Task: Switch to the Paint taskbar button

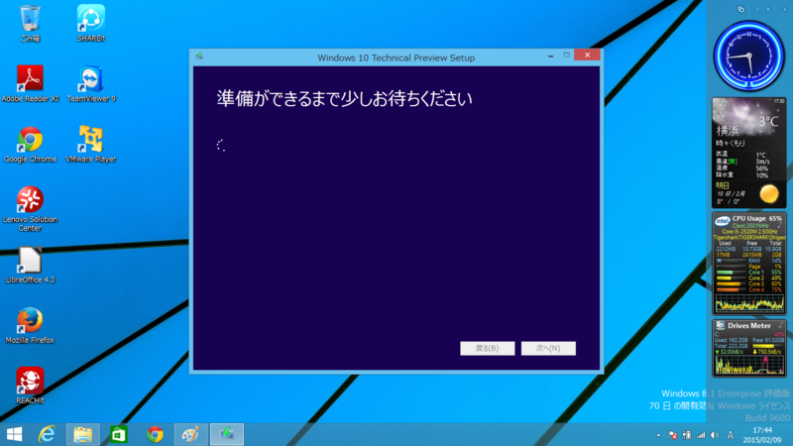Action: [190, 434]
